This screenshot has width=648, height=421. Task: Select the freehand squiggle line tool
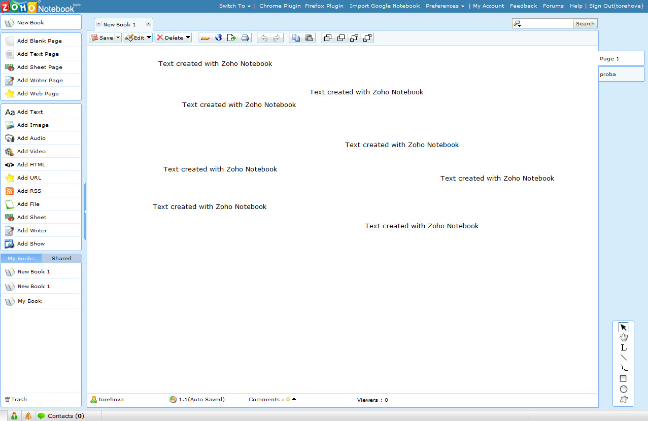624,368
